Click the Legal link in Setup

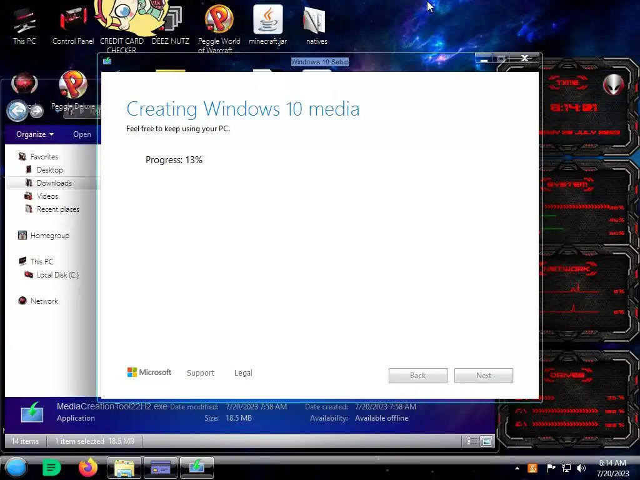pyautogui.click(x=243, y=372)
